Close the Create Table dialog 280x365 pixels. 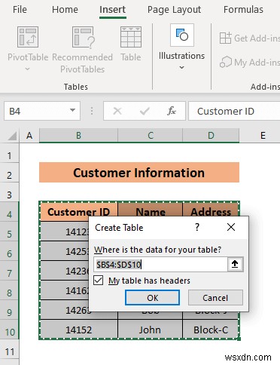[231, 227]
